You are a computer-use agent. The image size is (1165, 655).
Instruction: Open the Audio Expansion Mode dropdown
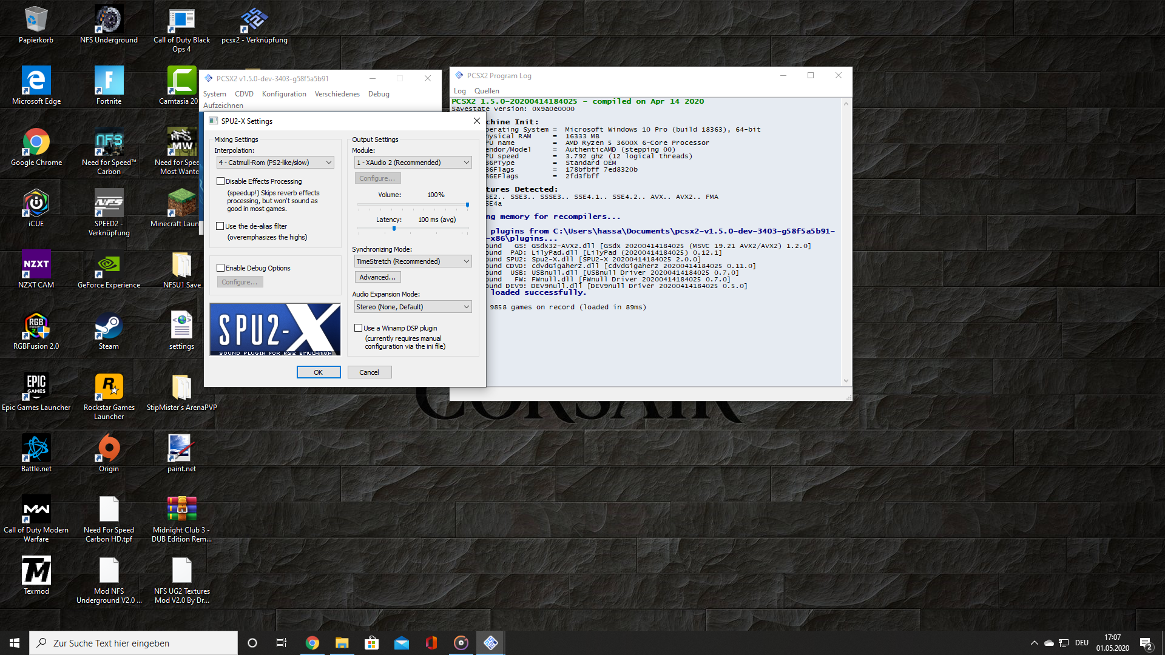pos(413,307)
